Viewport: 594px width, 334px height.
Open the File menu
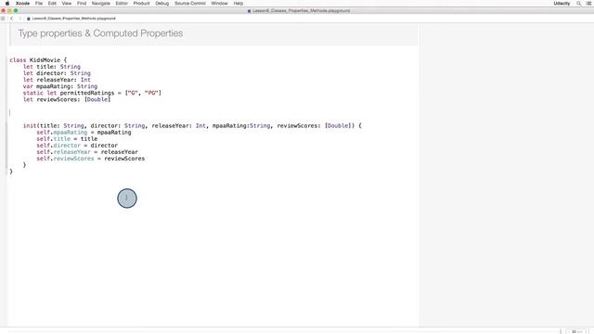39,3
